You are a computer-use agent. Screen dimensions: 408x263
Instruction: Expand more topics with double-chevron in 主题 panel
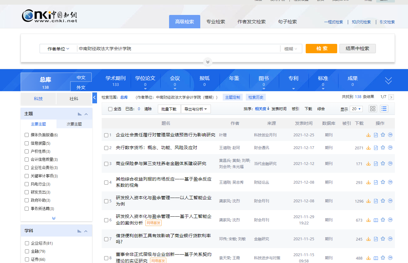pyautogui.click(x=54, y=218)
